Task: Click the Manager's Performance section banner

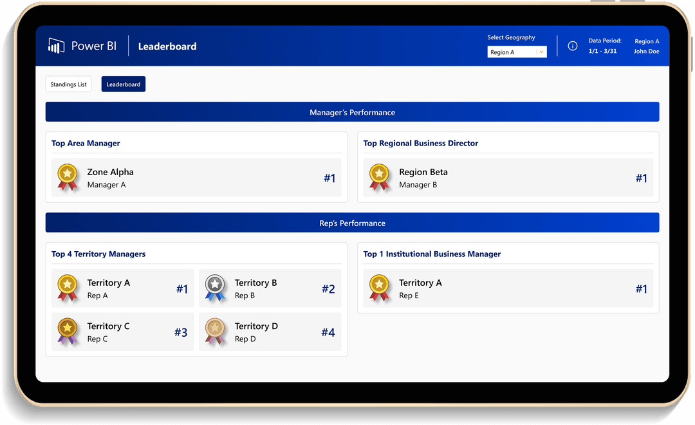Action: pyautogui.click(x=352, y=112)
